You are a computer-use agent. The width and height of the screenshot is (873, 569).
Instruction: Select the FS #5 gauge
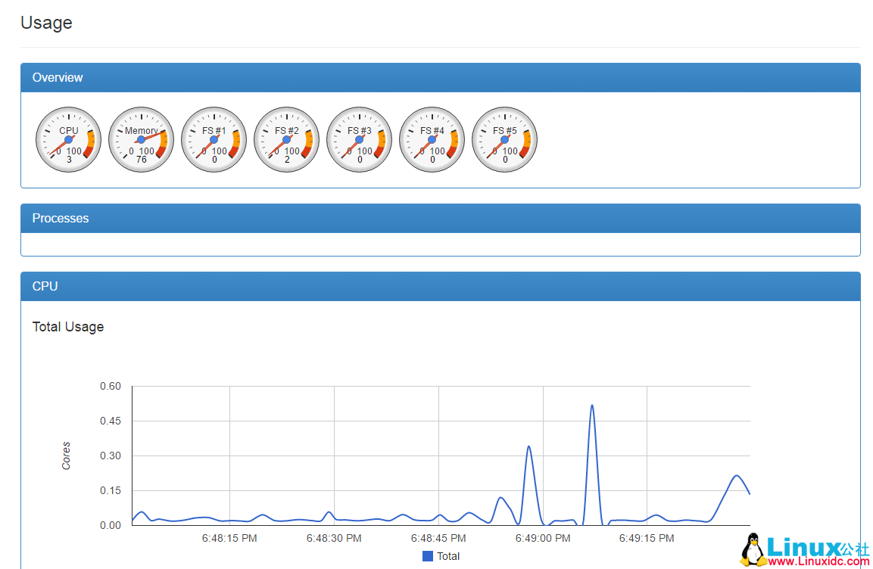click(504, 140)
